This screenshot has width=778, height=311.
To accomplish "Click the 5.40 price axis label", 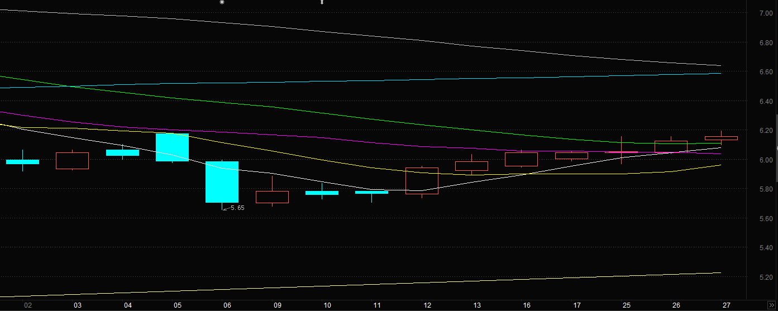I will 765,247.
